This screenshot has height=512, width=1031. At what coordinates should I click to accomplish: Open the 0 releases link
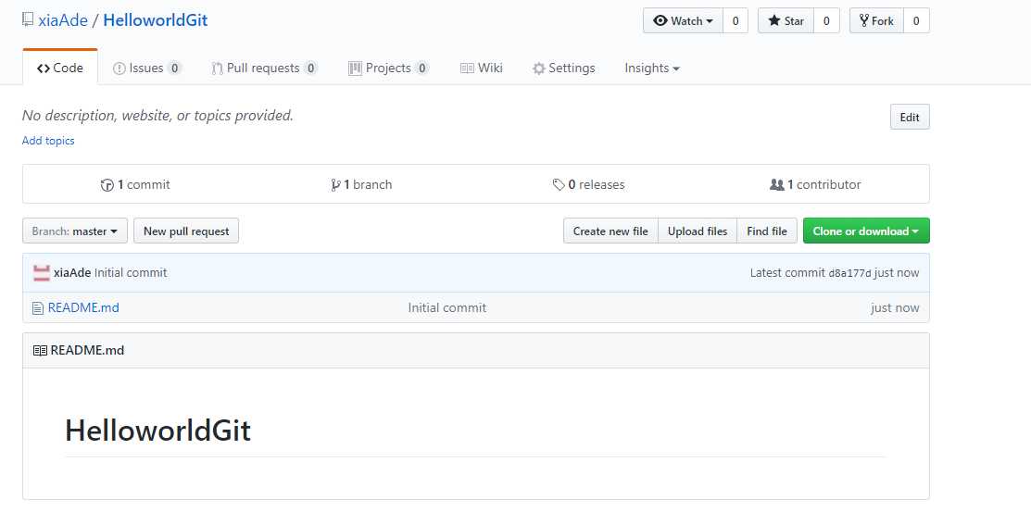[588, 184]
